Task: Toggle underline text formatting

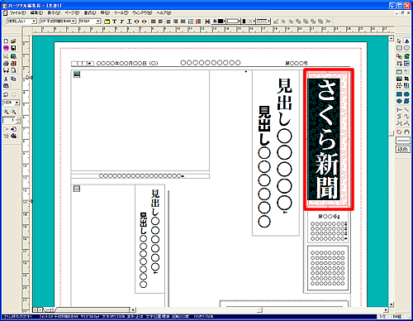Action: (129, 22)
